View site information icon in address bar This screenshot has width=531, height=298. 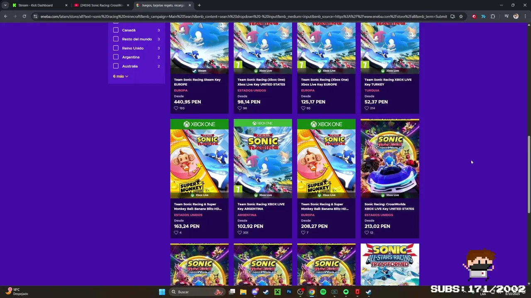pos(36,17)
